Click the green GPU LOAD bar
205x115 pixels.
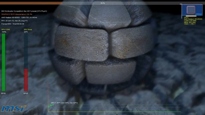[4, 62]
